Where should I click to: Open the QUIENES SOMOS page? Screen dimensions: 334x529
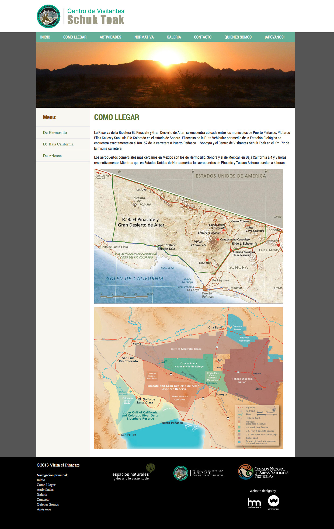(x=238, y=37)
